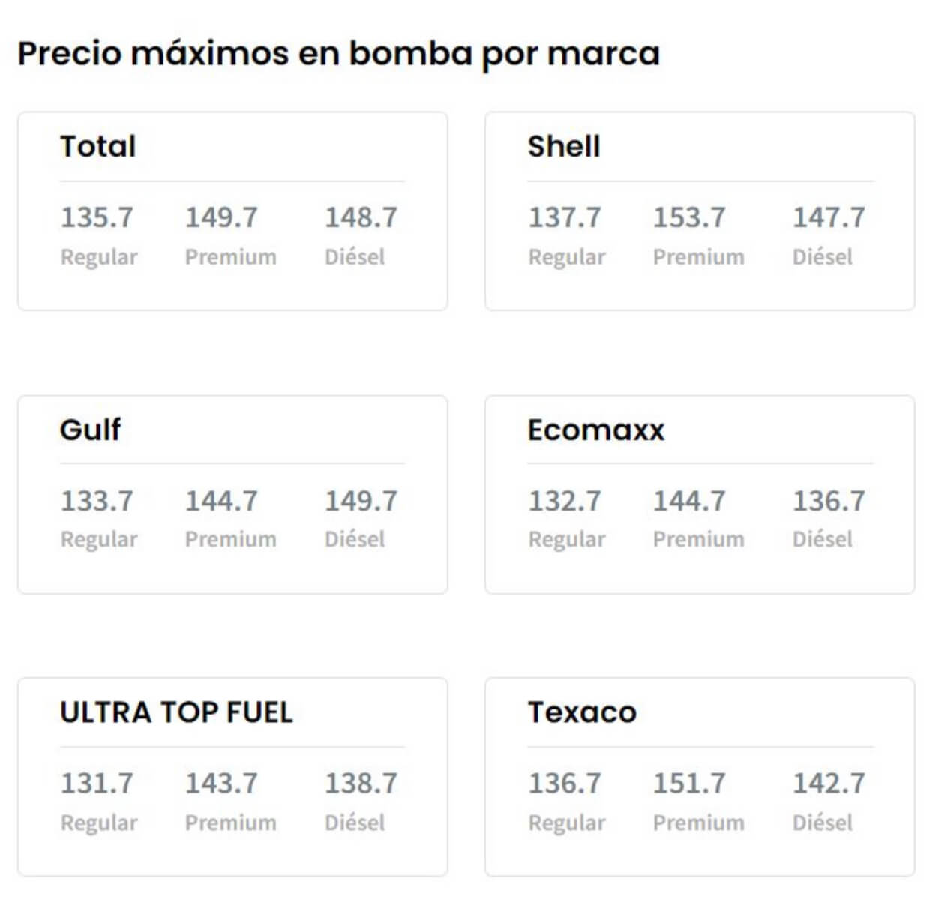This screenshot has width=932, height=908.
Task: Click ULTRA TOP FUEL's Premium price 143.7
Action: coord(221,784)
